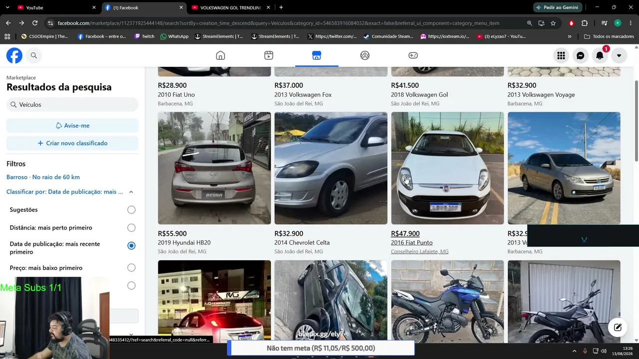Open a new browser tab
The image size is (639, 359).
point(281,7)
